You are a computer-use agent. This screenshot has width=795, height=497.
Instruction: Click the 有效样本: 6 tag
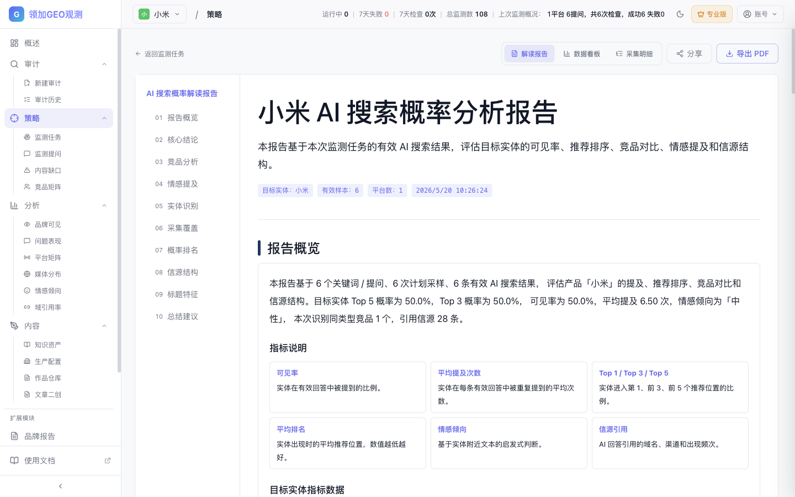click(340, 191)
